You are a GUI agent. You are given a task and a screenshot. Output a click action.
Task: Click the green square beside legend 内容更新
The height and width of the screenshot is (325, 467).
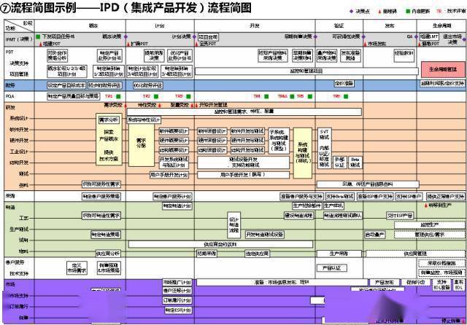point(408,12)
